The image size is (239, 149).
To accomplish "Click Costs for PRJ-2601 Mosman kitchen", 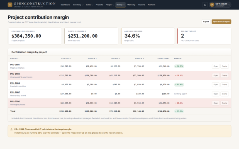I will click(224, 66).
